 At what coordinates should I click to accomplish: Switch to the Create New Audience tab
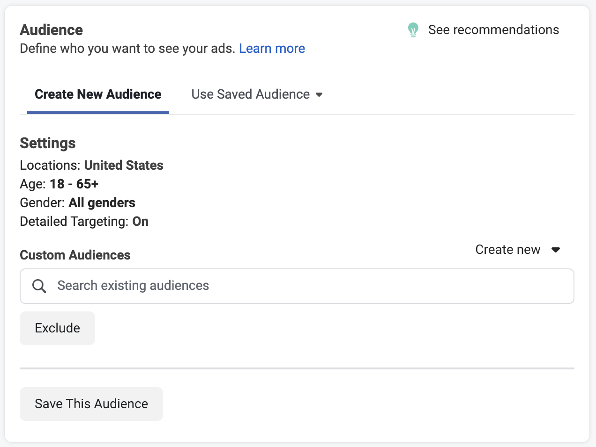tap(98, 94)
